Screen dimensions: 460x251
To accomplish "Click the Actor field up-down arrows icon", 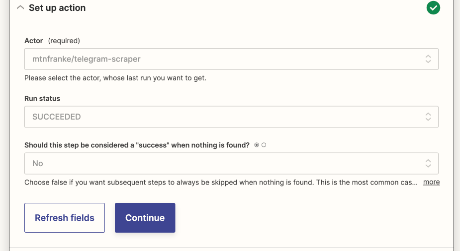I will [x=428, y=59].
